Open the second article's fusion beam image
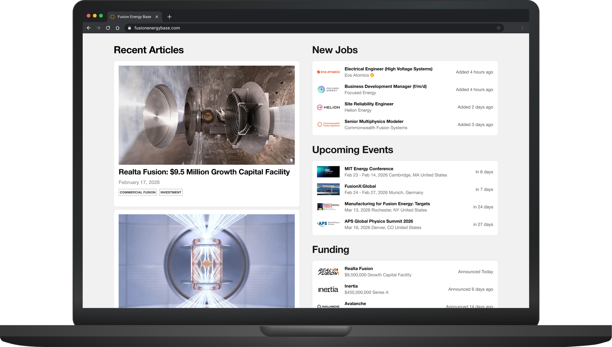612x347 pixels. click(207, 261)
